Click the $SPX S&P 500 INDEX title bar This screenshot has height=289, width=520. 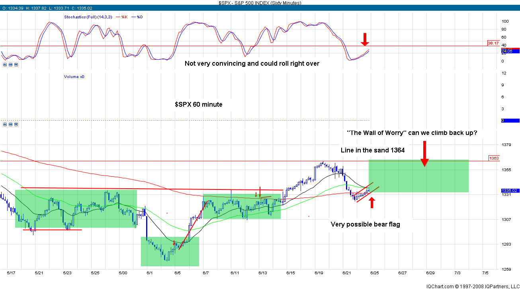[260, 3]
